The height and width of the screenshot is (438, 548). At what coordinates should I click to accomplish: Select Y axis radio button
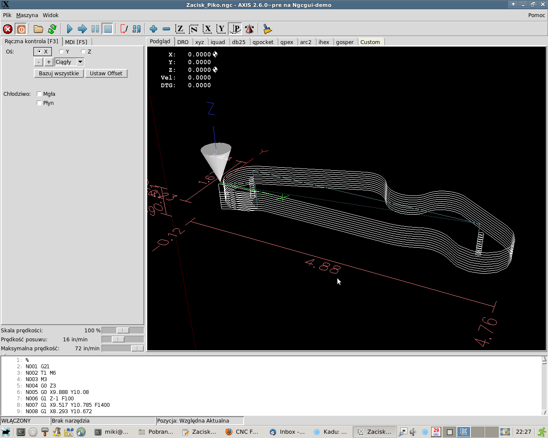point(64,52)
